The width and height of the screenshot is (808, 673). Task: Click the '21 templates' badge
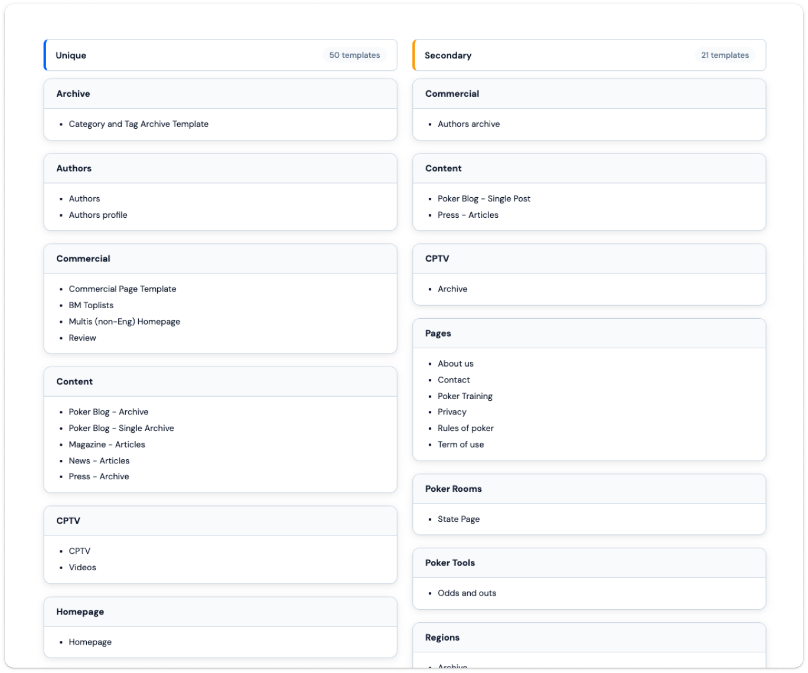725,55
